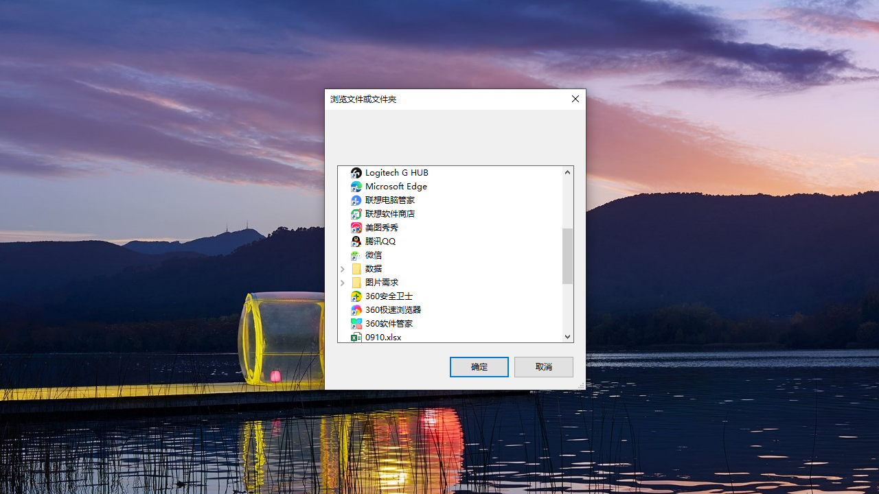Select 联想电脑管家 item

pyautogui.click(x=389, y=200)
